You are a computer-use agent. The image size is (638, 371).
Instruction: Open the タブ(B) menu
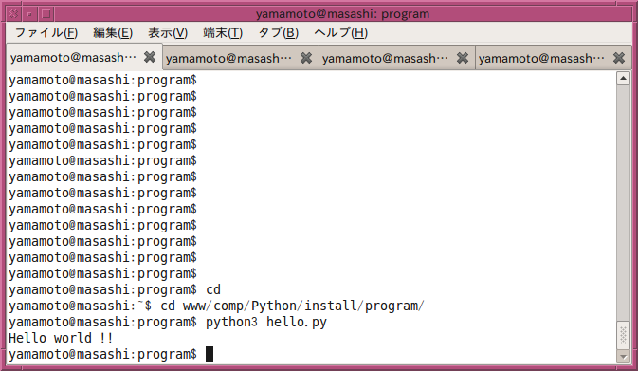click(x=279, y=32)
